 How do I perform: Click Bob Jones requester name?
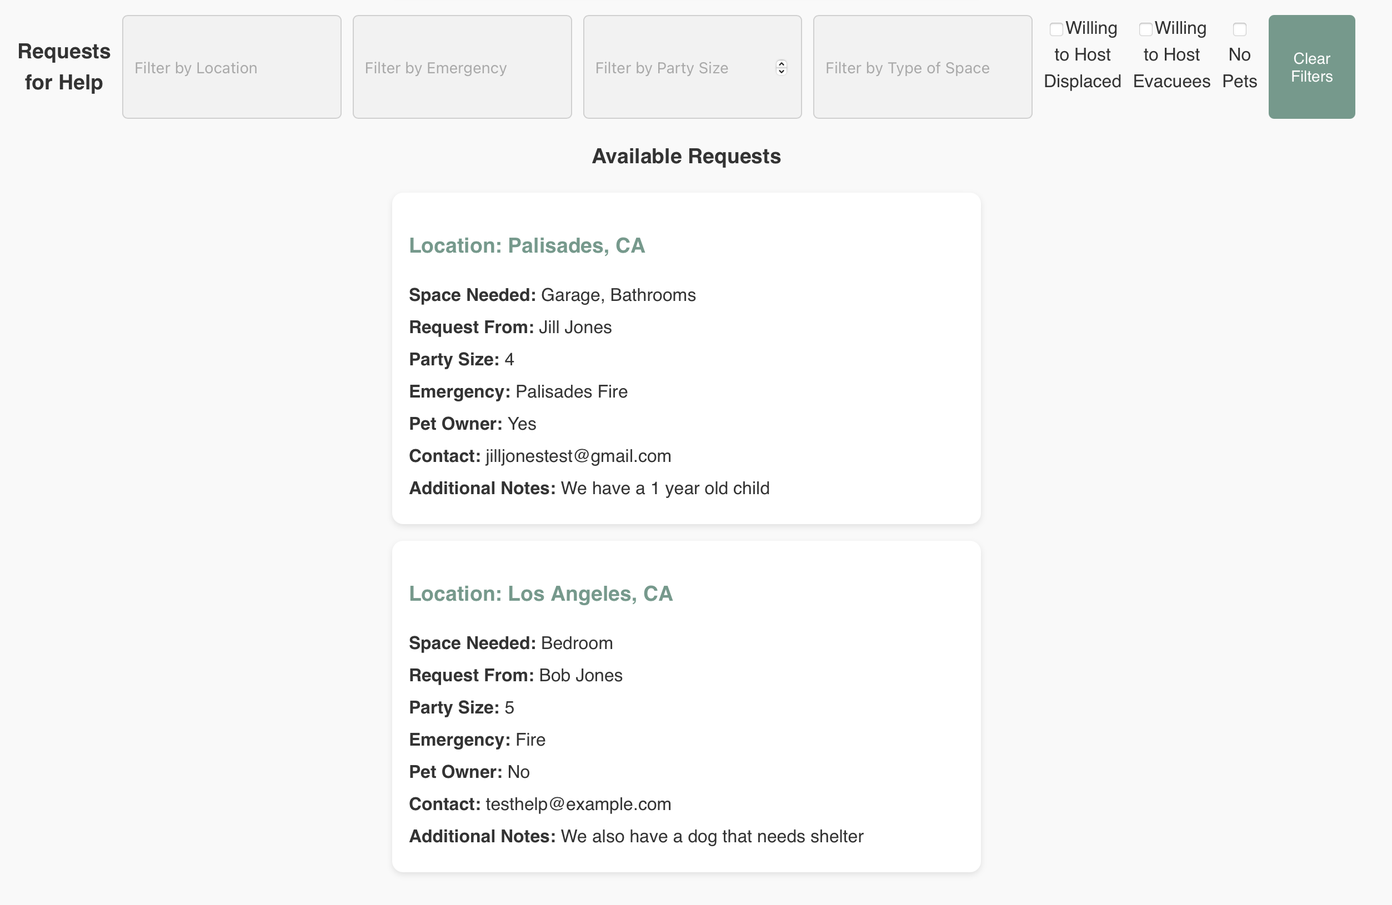pyautogui.click(x=580, y=675)
